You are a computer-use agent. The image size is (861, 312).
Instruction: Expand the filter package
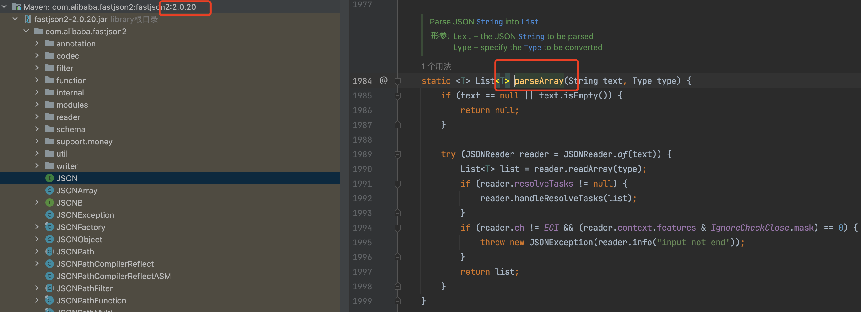(x=37, y=68)
